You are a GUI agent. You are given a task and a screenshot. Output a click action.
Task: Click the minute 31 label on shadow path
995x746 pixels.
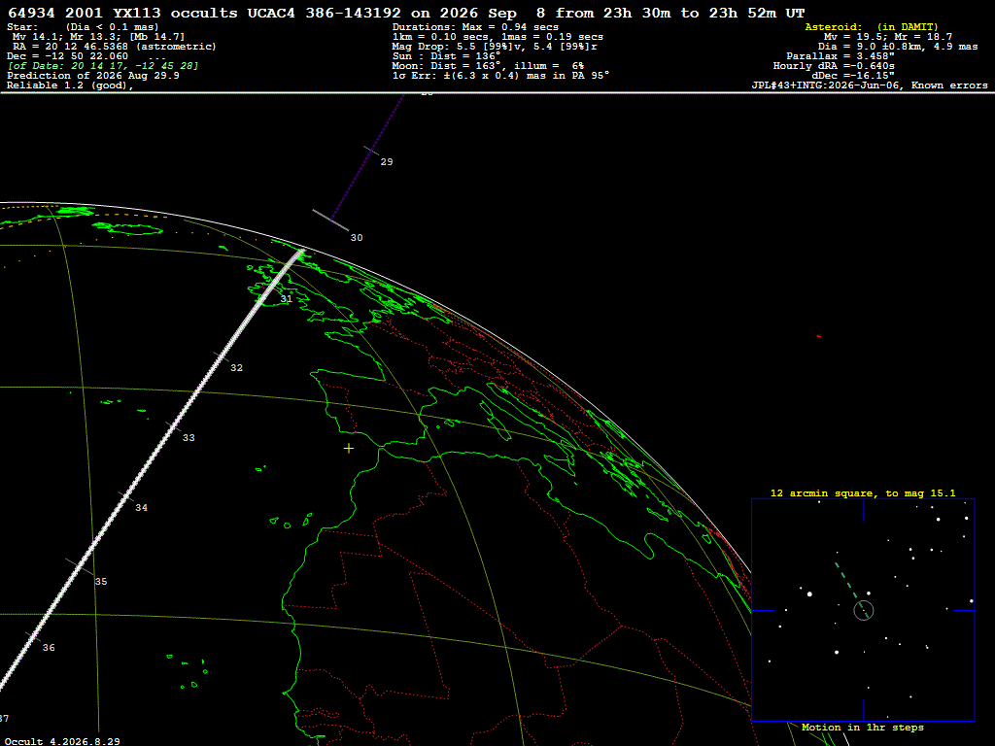pos(287,299)
